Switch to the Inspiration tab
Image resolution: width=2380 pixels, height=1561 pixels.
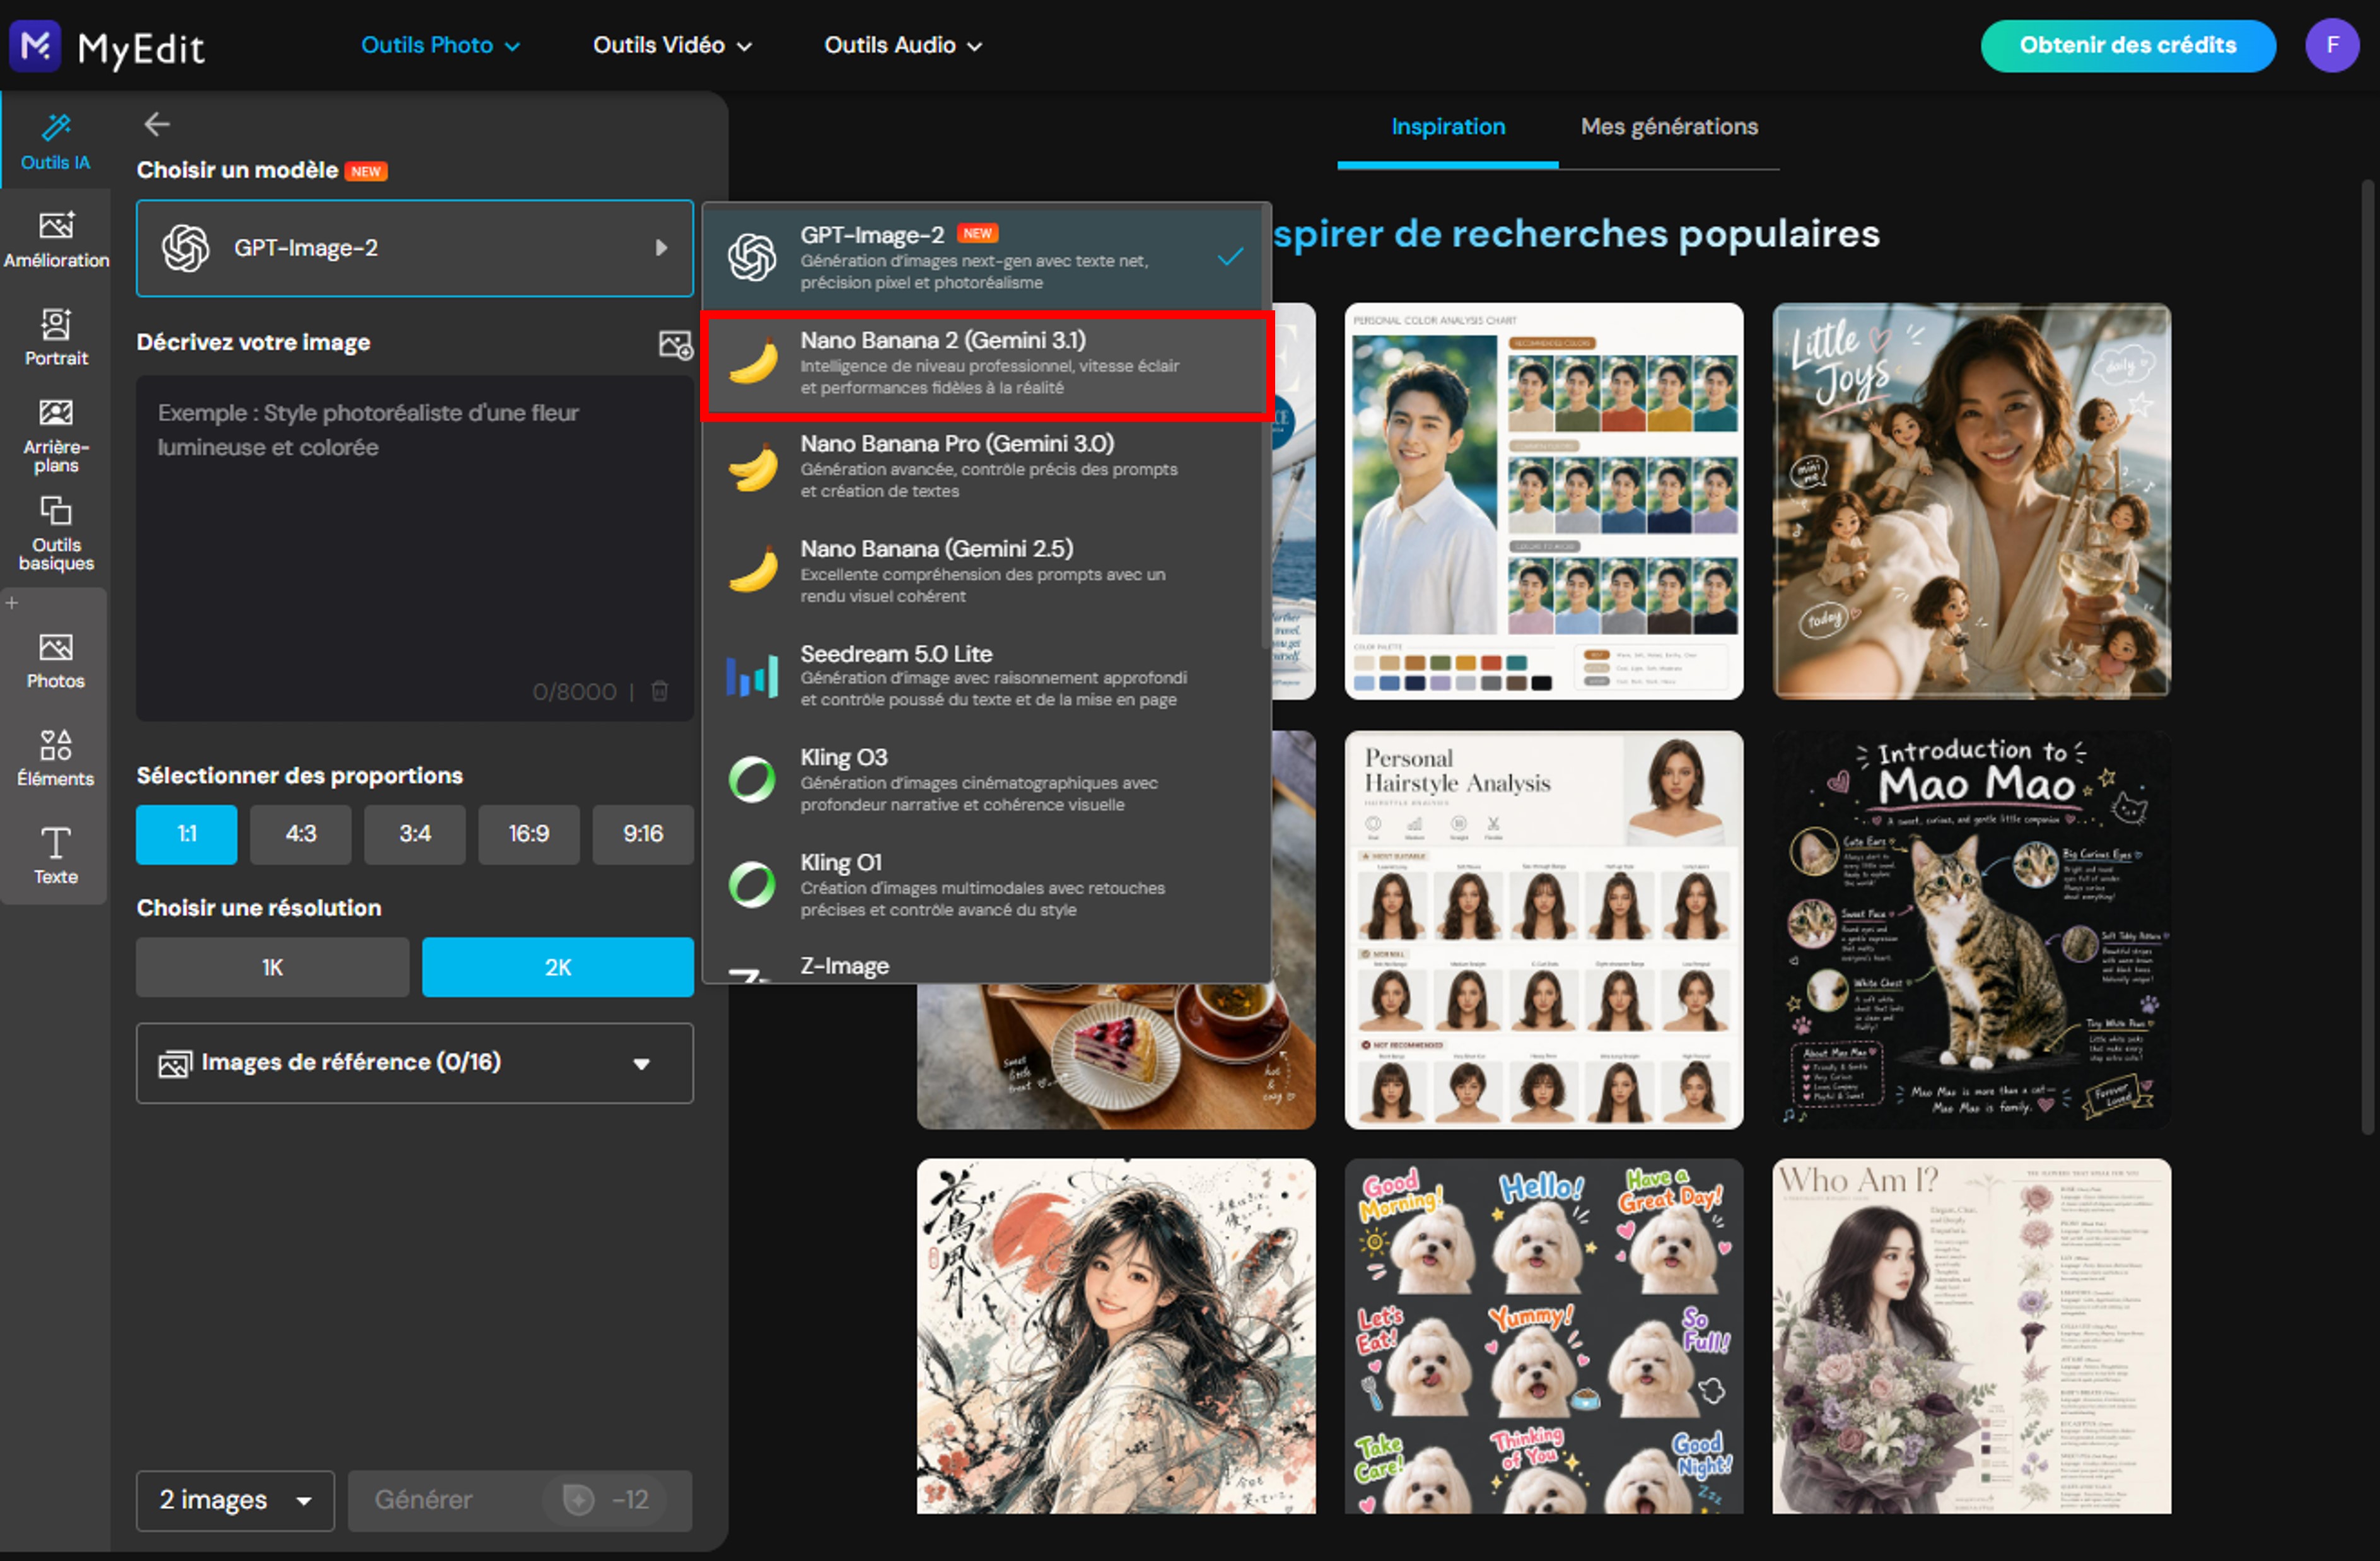point(1448,127)
